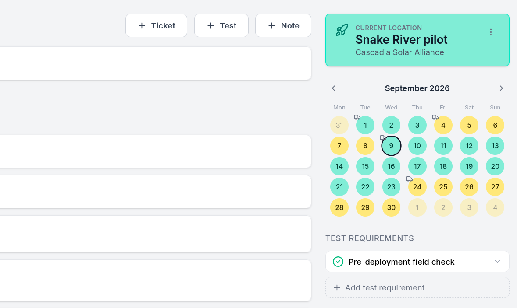
Task: Add a new Note
Action: [283, 25]
